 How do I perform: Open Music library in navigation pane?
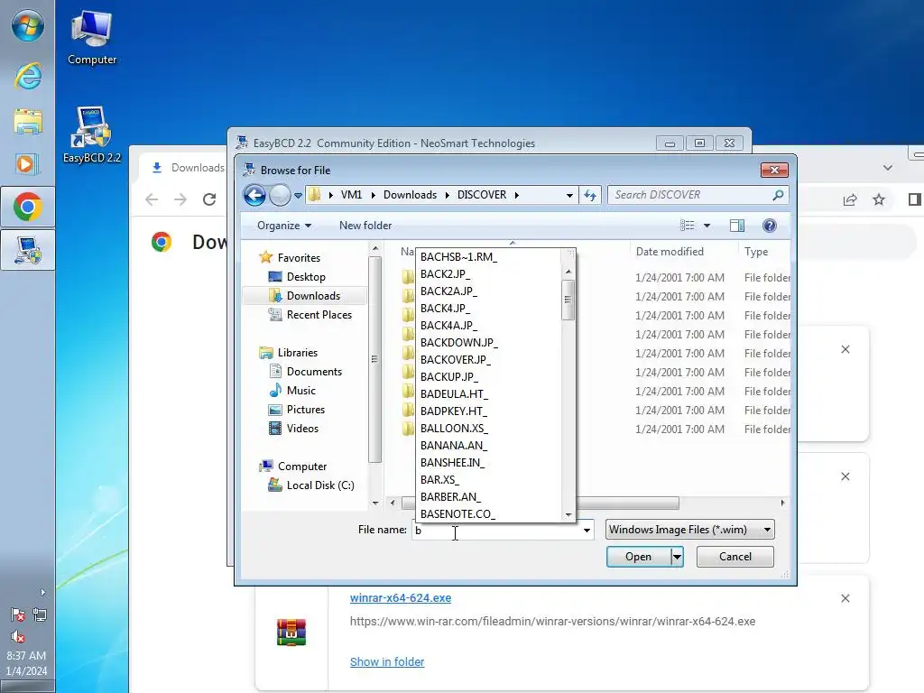(300, 391)
